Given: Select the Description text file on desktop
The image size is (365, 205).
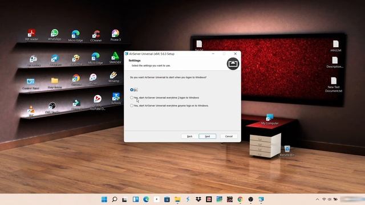Looking at the screenshot, I should [x=335, y=62].
